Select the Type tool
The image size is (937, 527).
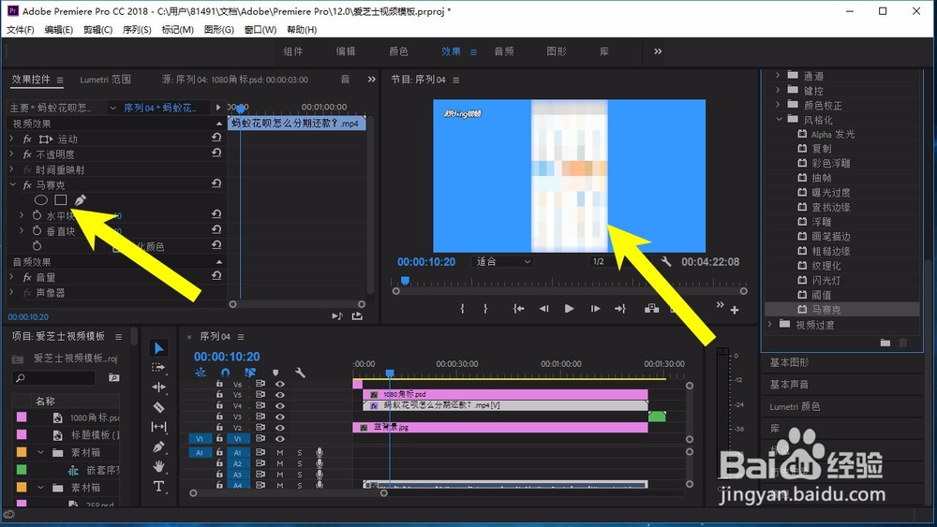click(158, 486)
